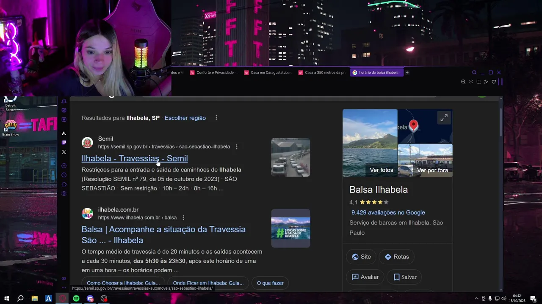Screen dimensions: 542x304
Task: Click the Semil result thumbnail of queued cars
Action: coord(291,157)
